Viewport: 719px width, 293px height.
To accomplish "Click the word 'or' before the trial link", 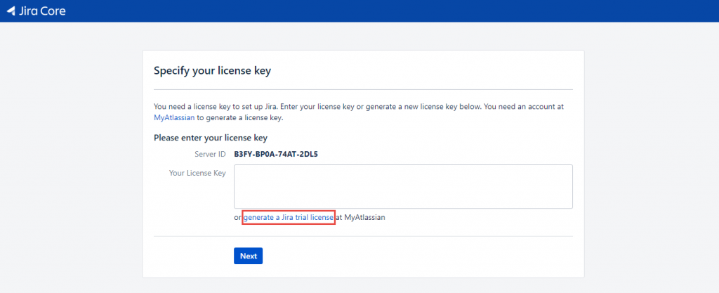I will point(237,217).
